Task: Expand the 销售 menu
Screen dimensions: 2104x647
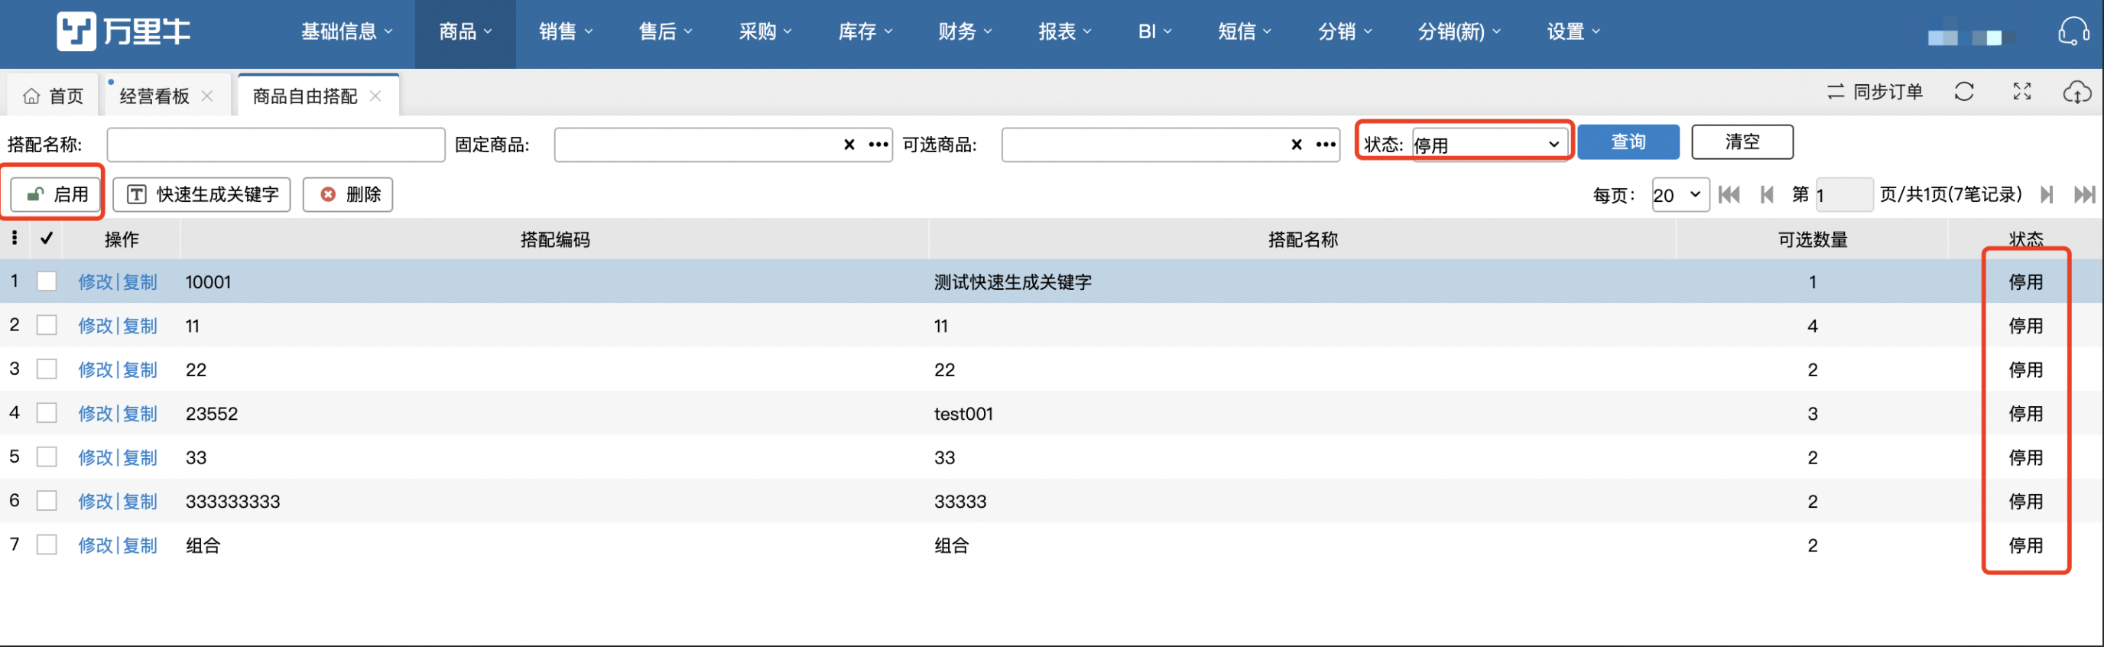Action: (x=565, y=32)
